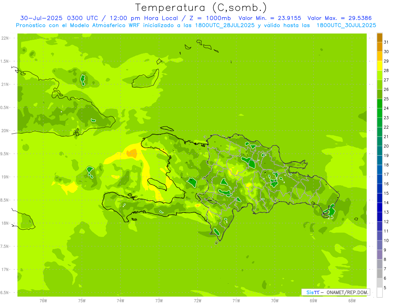Click Gonâve Island in the Gulf of Gonâve

(x=158, y=184)
